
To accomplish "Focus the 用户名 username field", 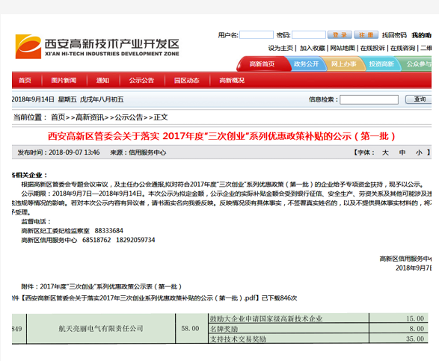I will coord(257,35).
